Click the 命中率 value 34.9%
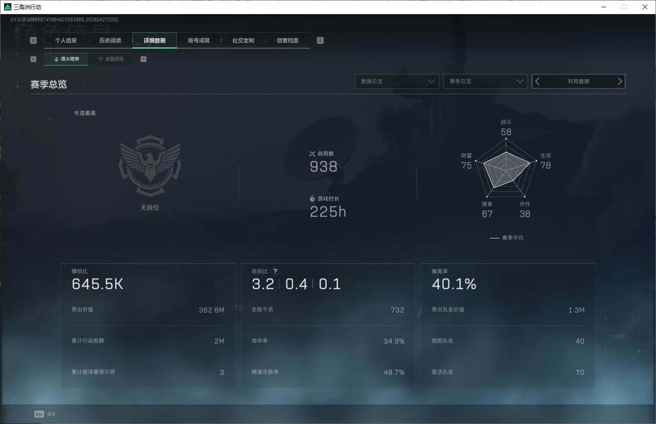The height and width of the screenshot is (424, 656). point(394,341)
